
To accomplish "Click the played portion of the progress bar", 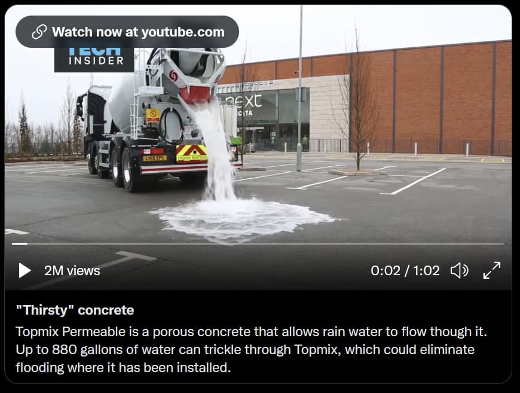I will [20, 243].
